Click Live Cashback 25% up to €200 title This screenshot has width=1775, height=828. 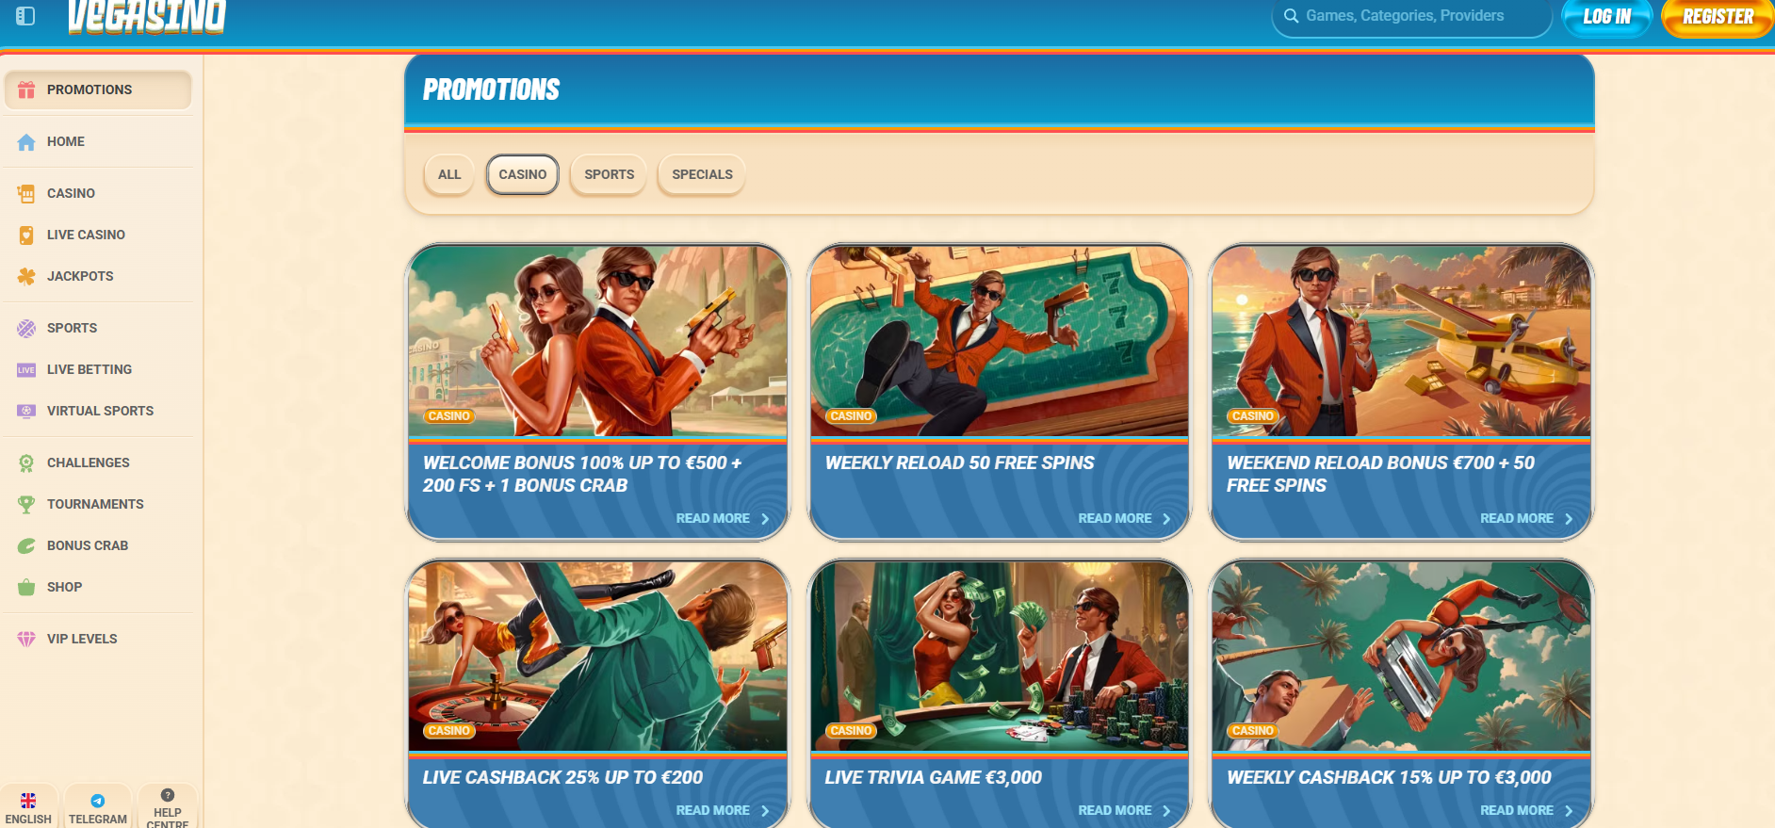click(562, 777)
